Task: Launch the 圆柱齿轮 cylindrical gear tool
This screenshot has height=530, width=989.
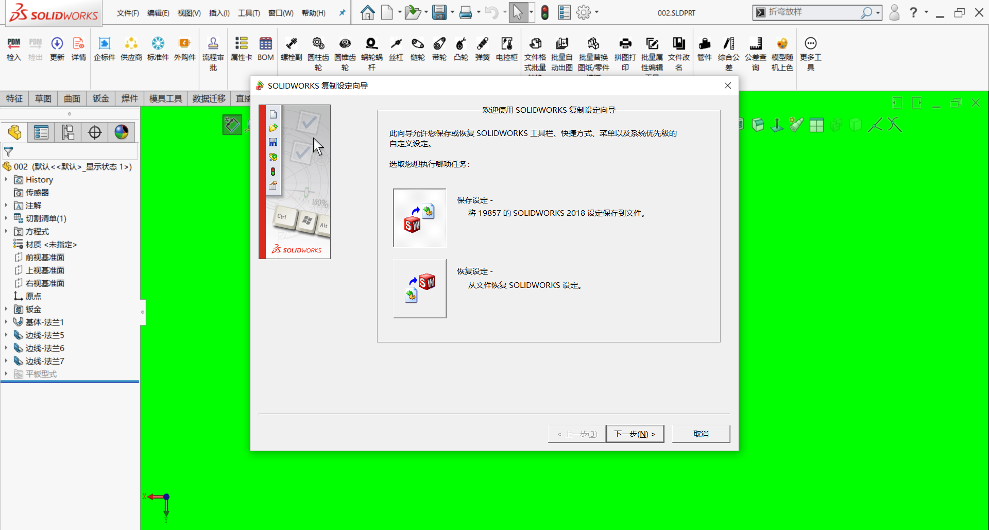Action: 318,54
